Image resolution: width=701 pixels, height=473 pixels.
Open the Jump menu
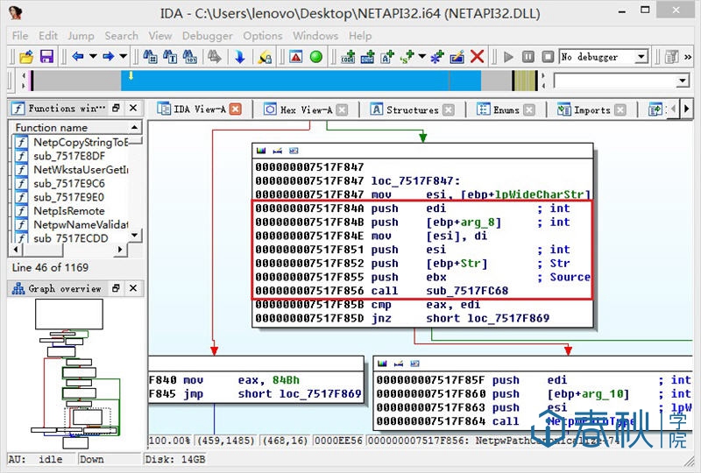81,36
